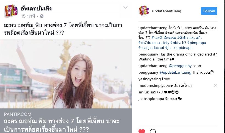This screenshot has height=133, width=225.
Task: Open the #ch7dramasociety hashtag
Action: (x=154, y=43)
